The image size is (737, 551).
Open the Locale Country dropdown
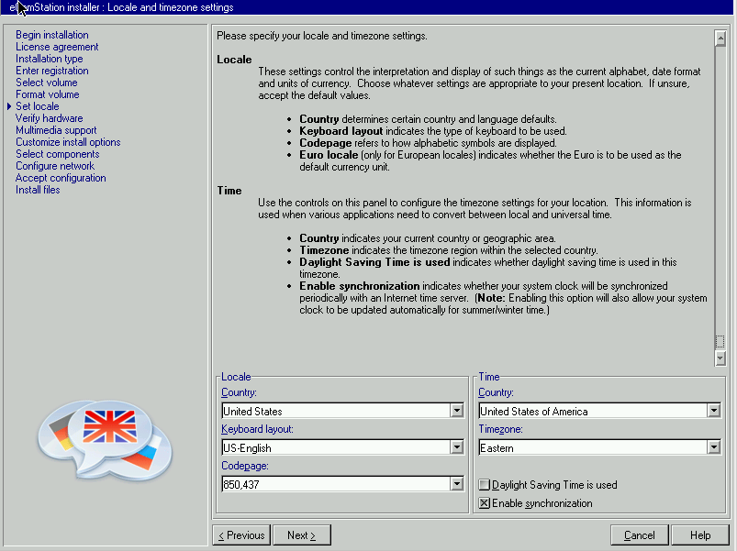coord(456,411)
